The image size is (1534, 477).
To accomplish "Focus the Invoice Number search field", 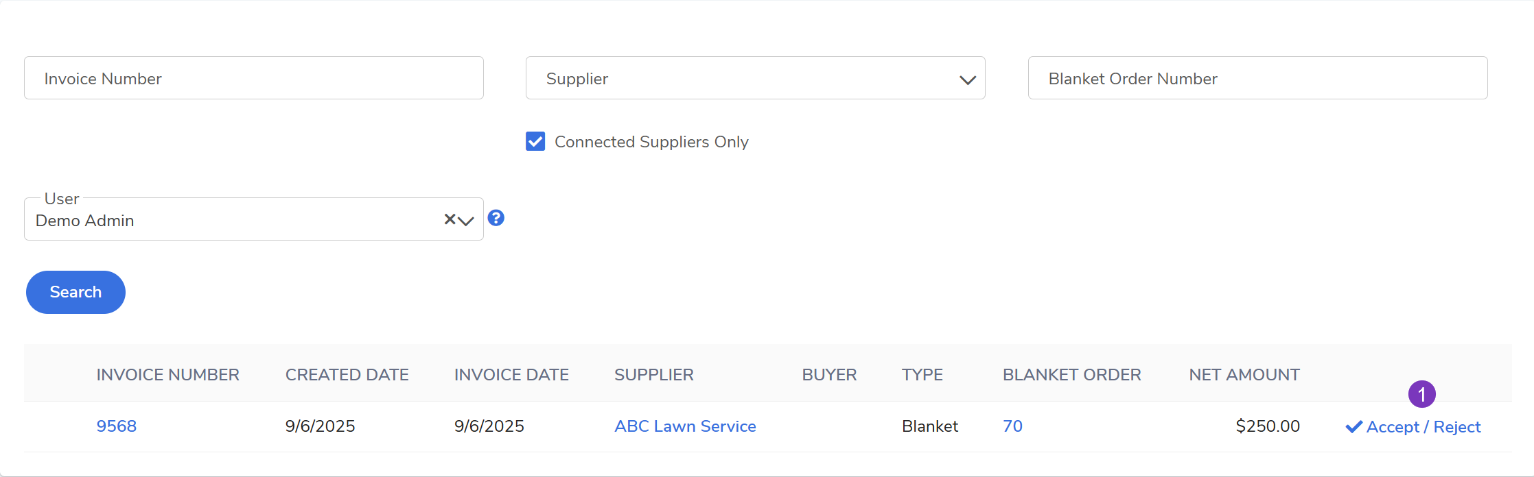I will [254, 78].
